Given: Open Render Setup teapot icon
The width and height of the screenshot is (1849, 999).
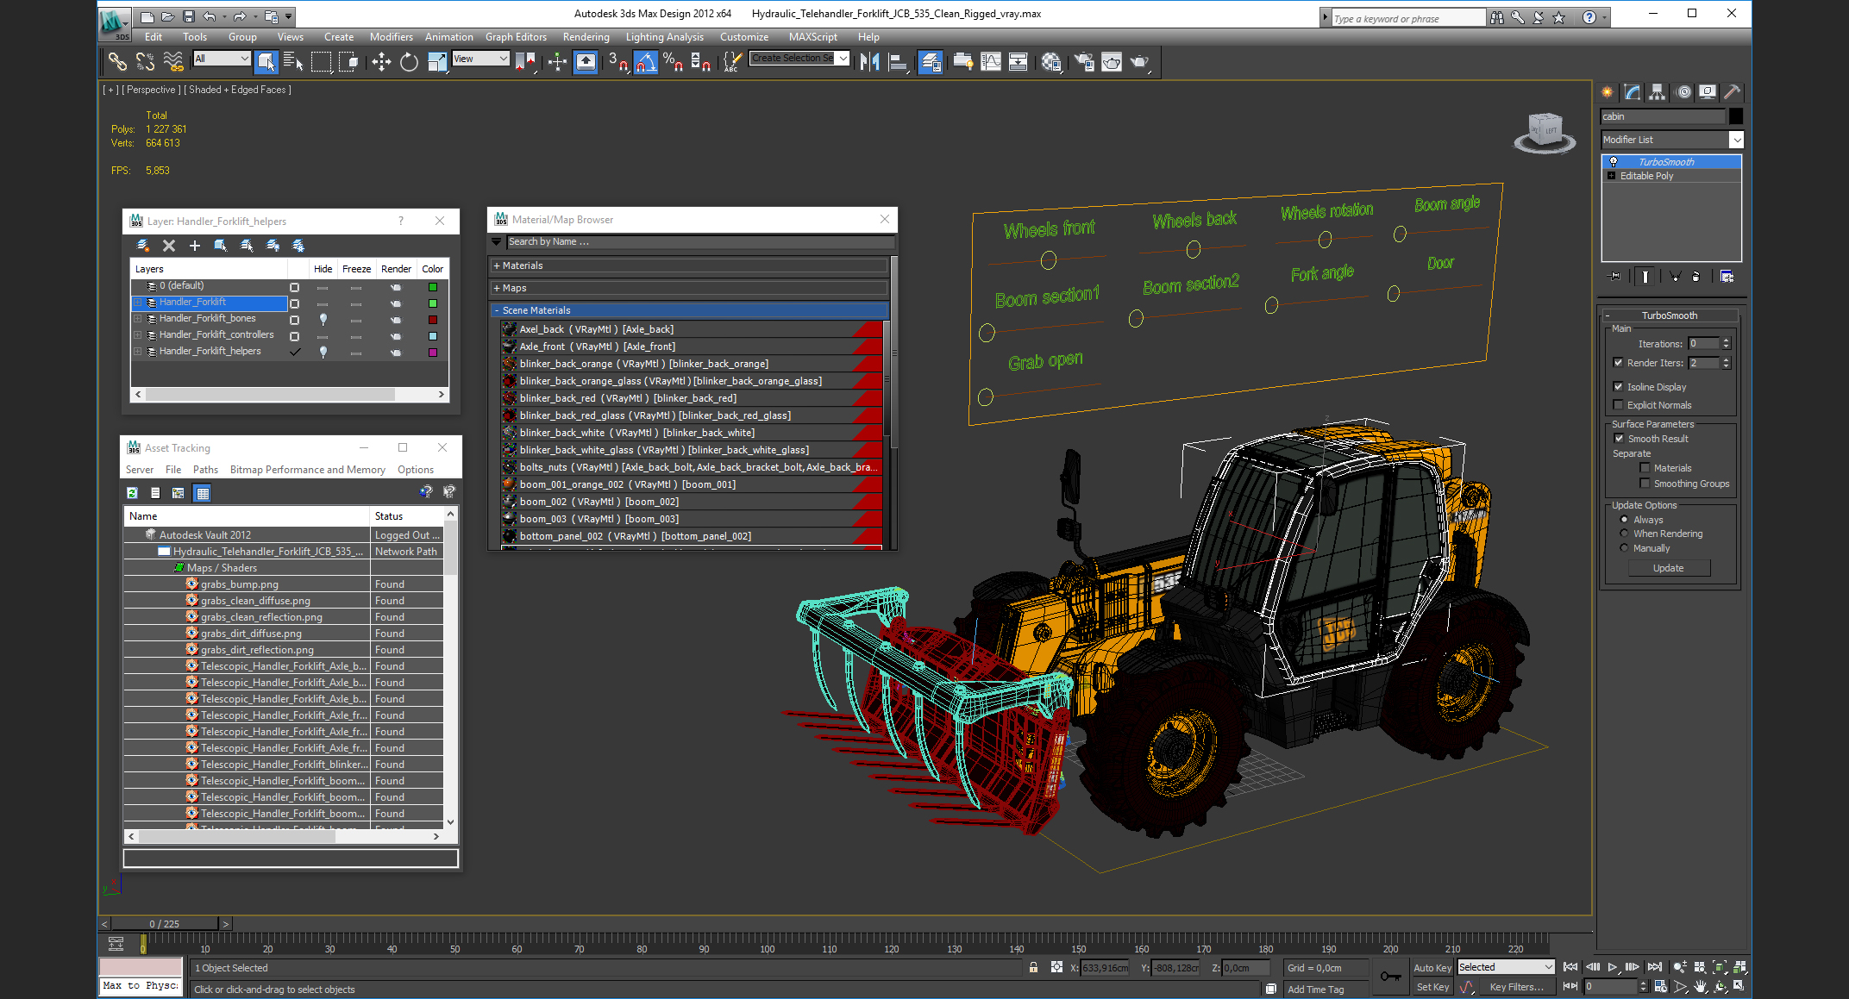Looking at the screenshot, I should tap(1084, 61).
